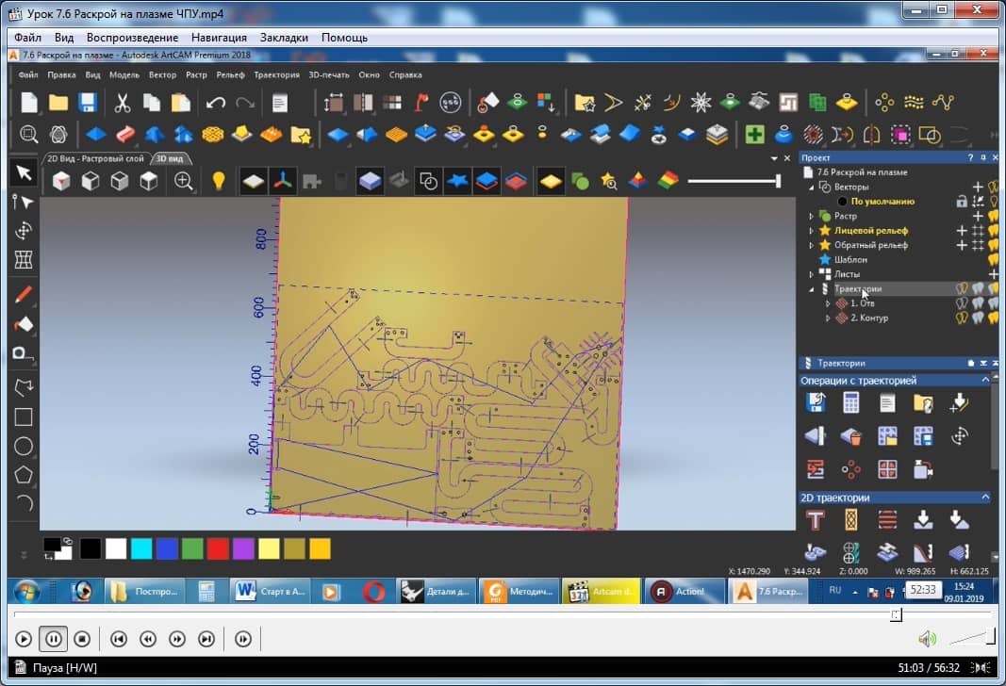Select the red color swatch in palette
The image size is (1006, 686).
pyautogui.click(x=217, y=548)
